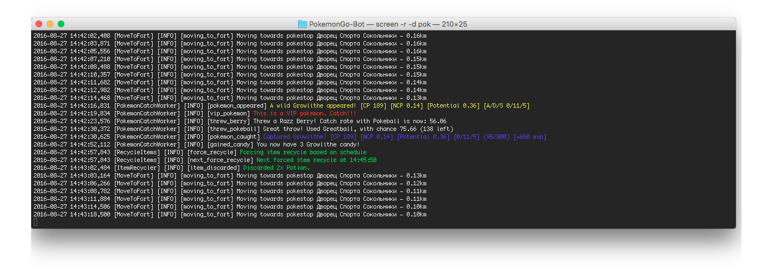
Task: Close the terminal window with red button
Action: pos(39,24)
